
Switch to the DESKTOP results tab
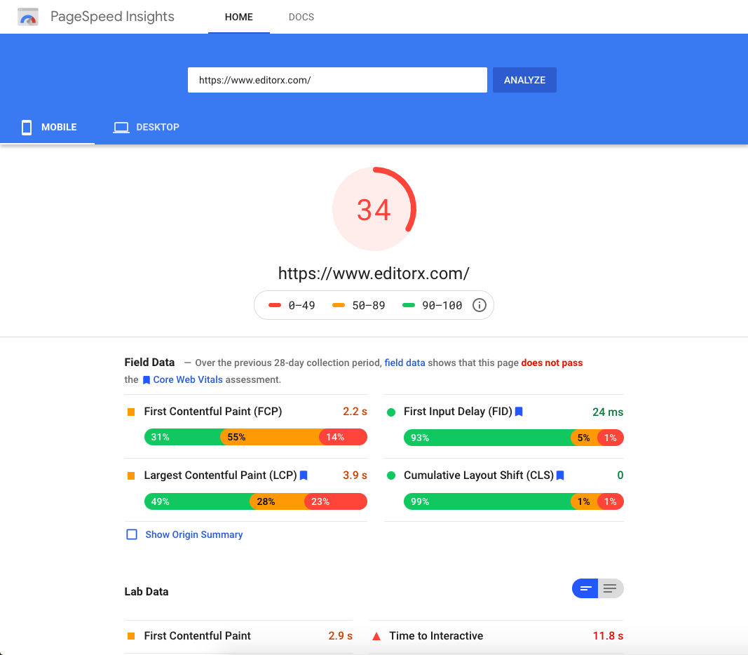(x=147, y=127)
